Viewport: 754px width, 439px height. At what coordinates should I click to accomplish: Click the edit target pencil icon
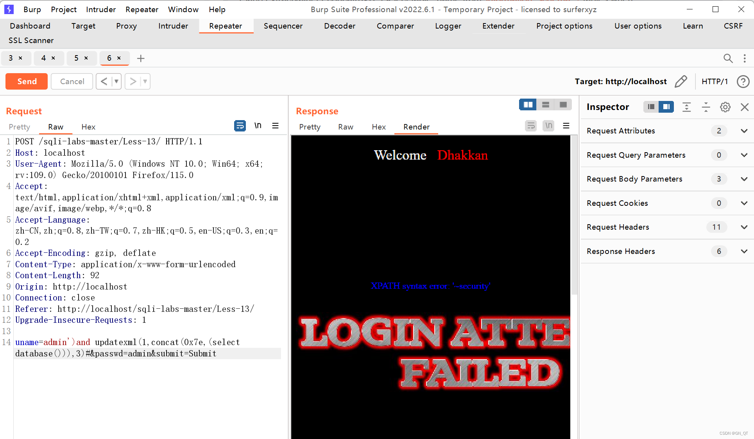point(681,81)
